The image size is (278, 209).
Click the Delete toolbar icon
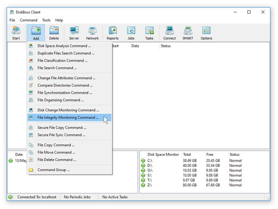pos(54,33)
